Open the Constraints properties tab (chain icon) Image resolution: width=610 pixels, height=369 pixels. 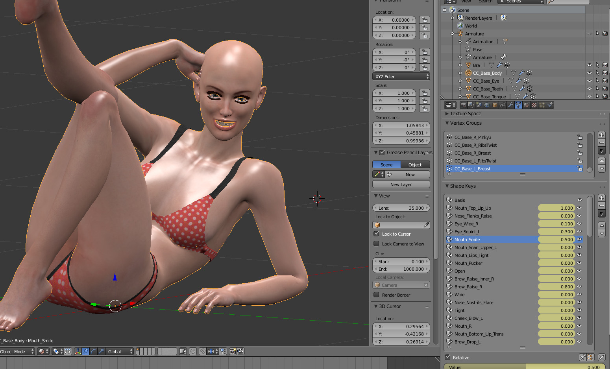pos(503,105)
